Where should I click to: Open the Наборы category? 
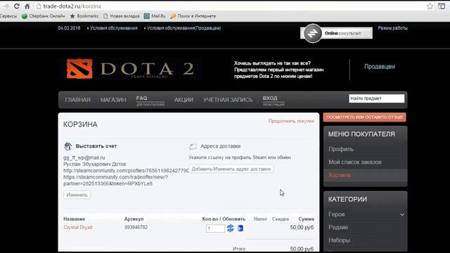click(x=339, y=240)
